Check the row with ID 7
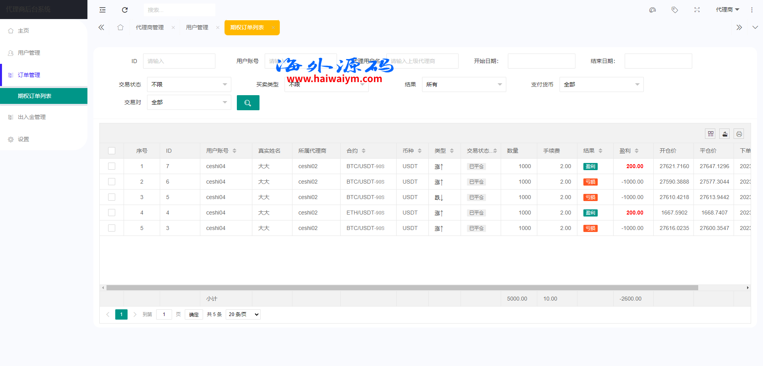 (x=112, y=166)
